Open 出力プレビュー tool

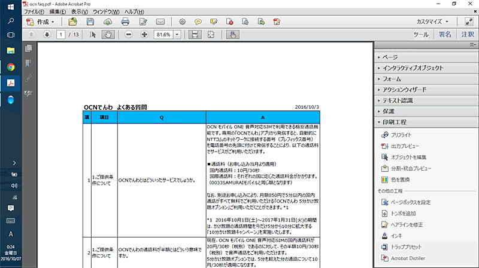[400, 146]
